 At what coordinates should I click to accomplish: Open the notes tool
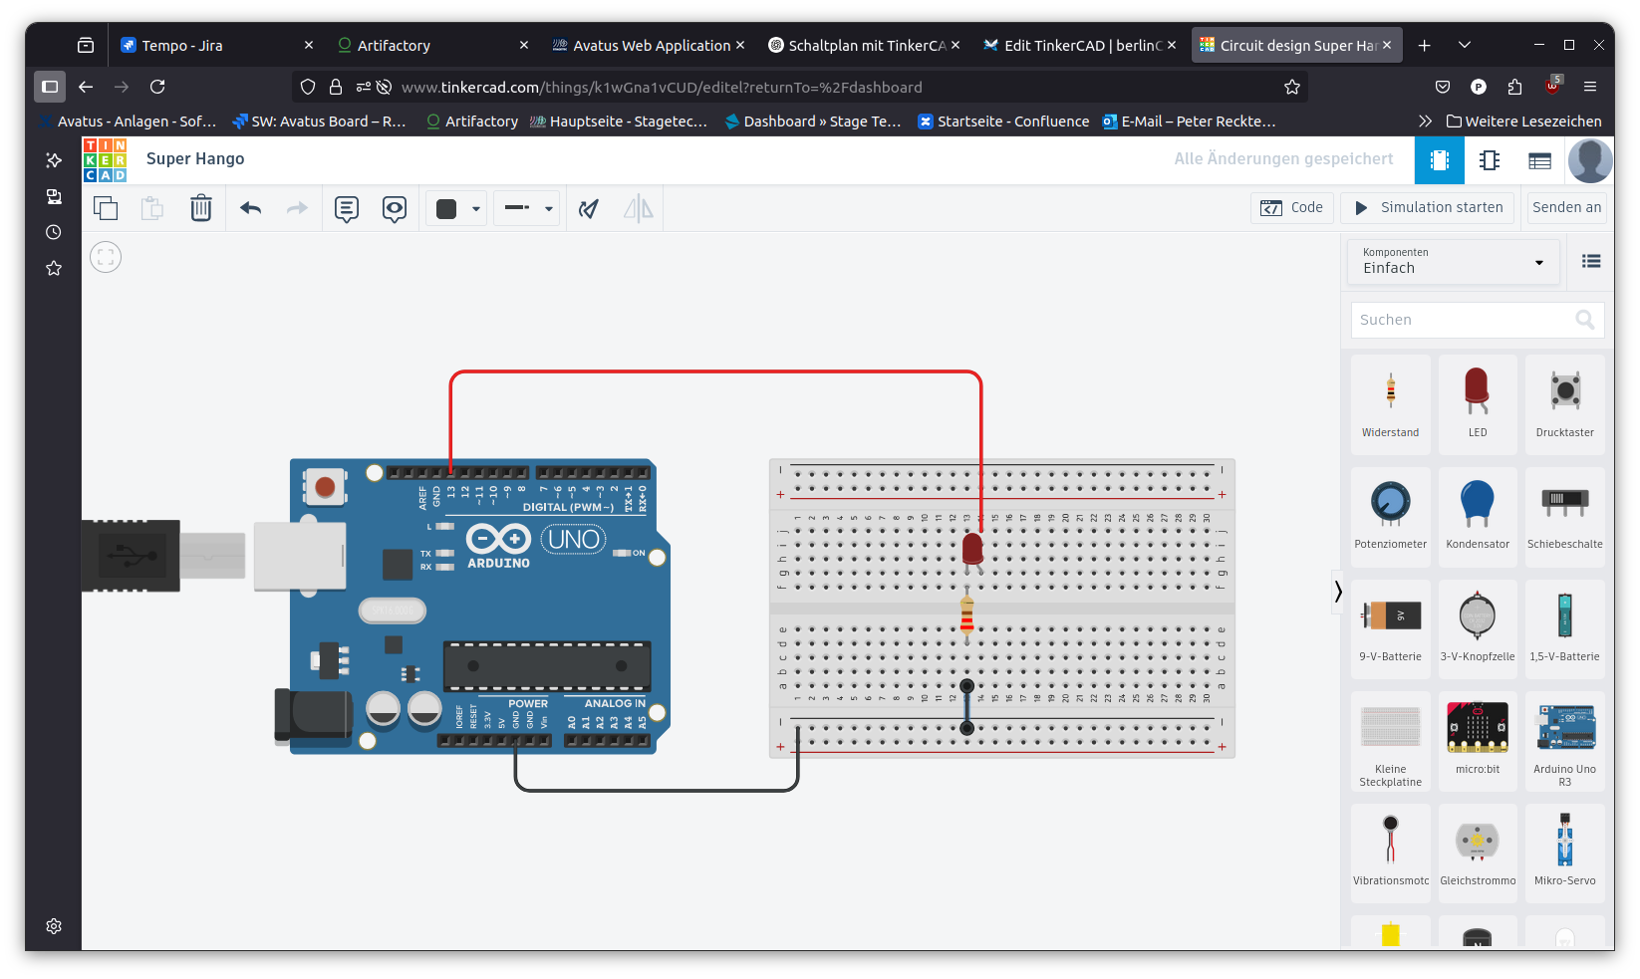pyautogui.click(x=347, y=208)
